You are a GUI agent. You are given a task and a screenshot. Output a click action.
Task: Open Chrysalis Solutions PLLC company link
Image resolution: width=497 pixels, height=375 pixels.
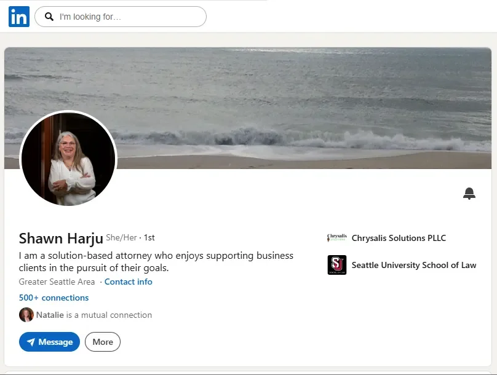pyautogui.click(x=399, y=238)
